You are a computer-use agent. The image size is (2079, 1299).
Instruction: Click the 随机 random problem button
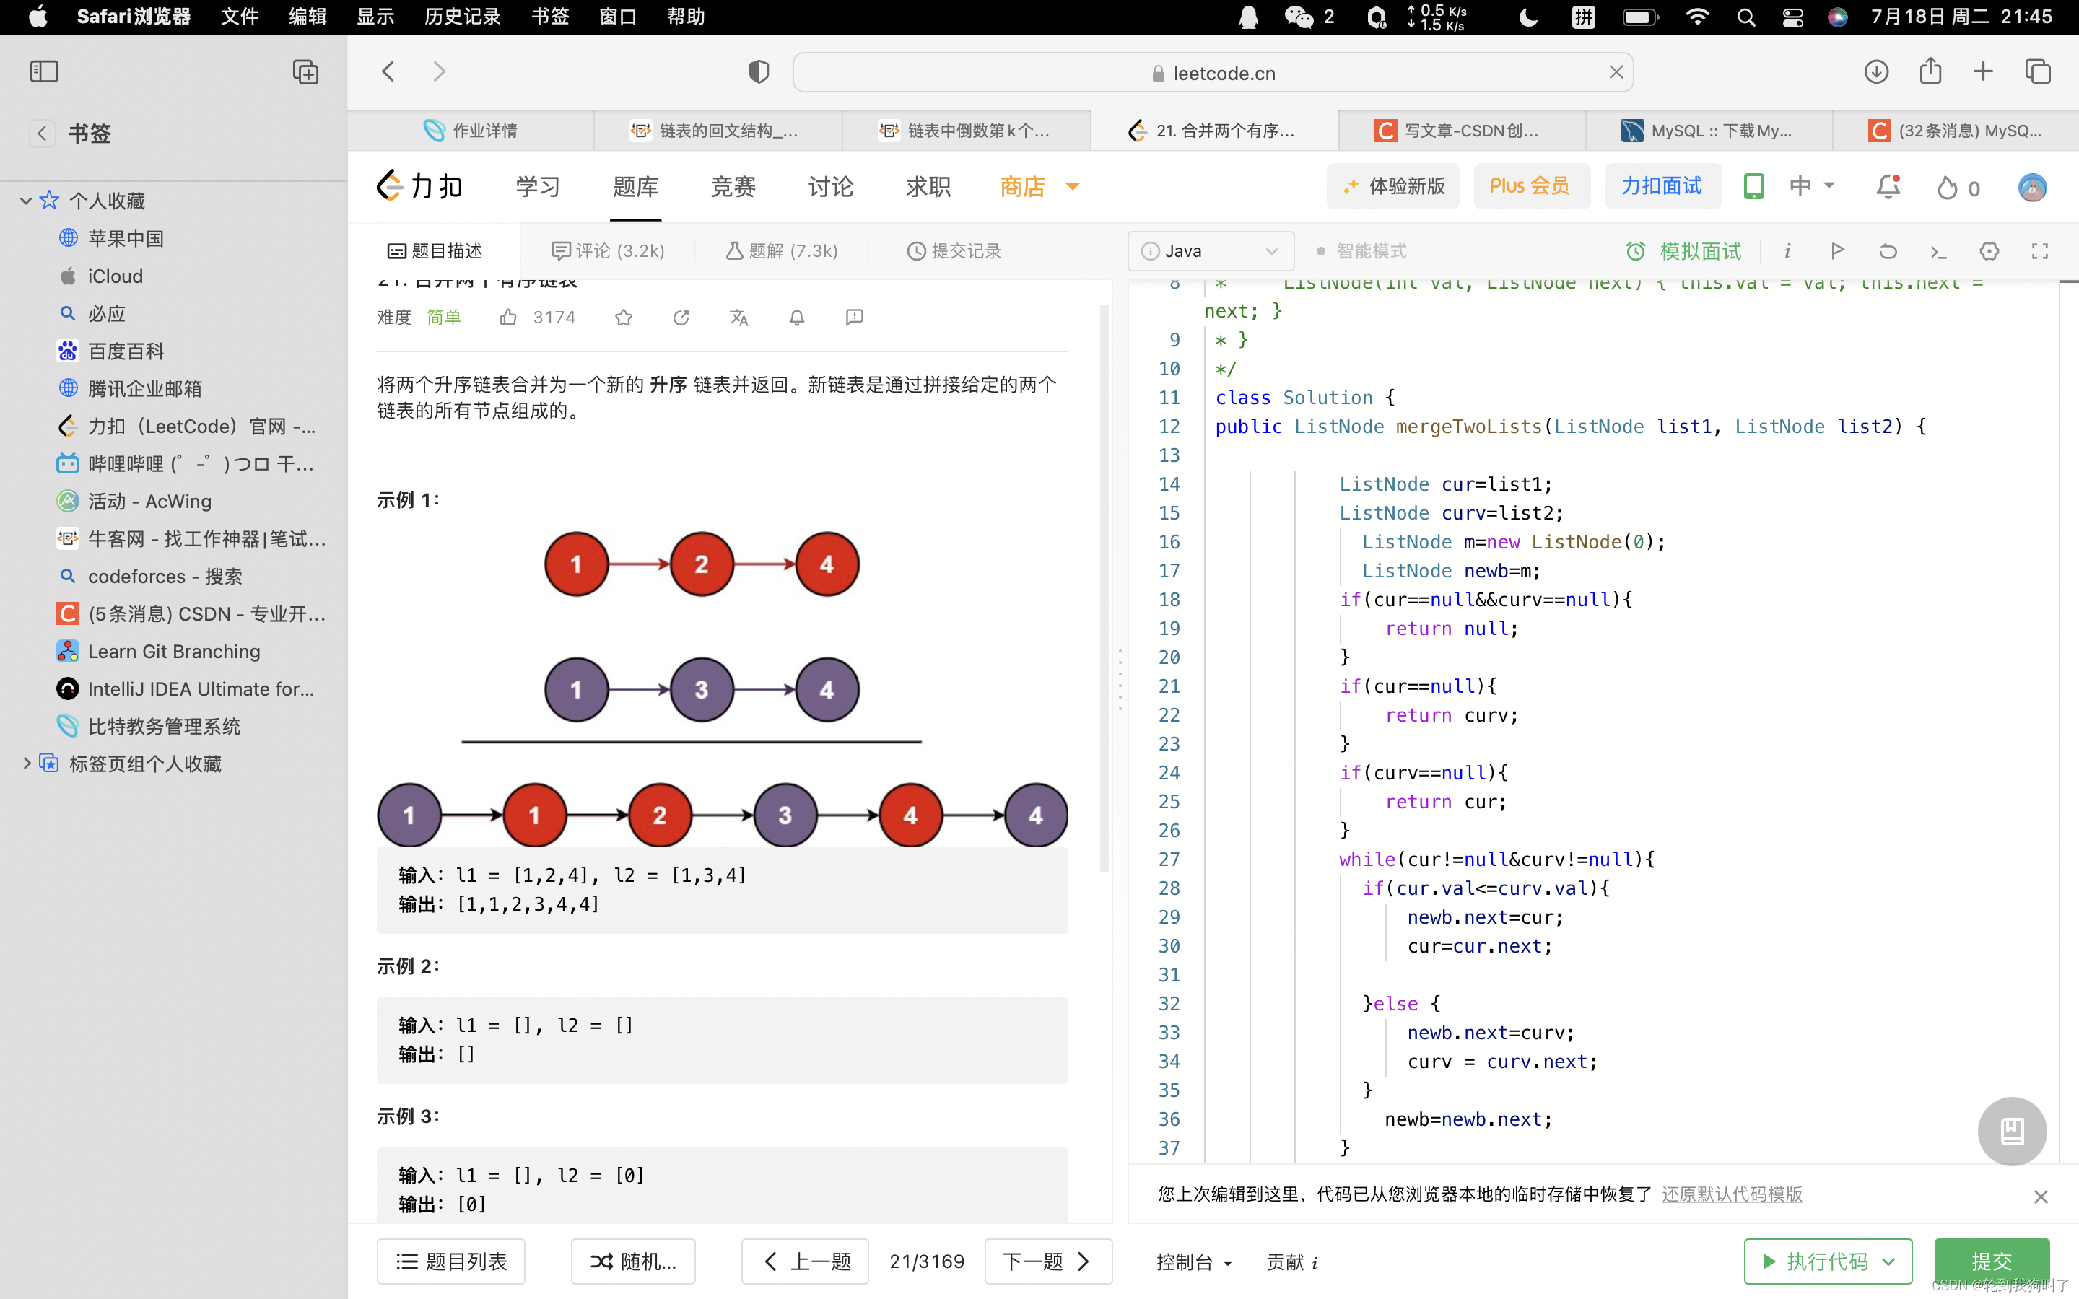(x=633, y=1261)
